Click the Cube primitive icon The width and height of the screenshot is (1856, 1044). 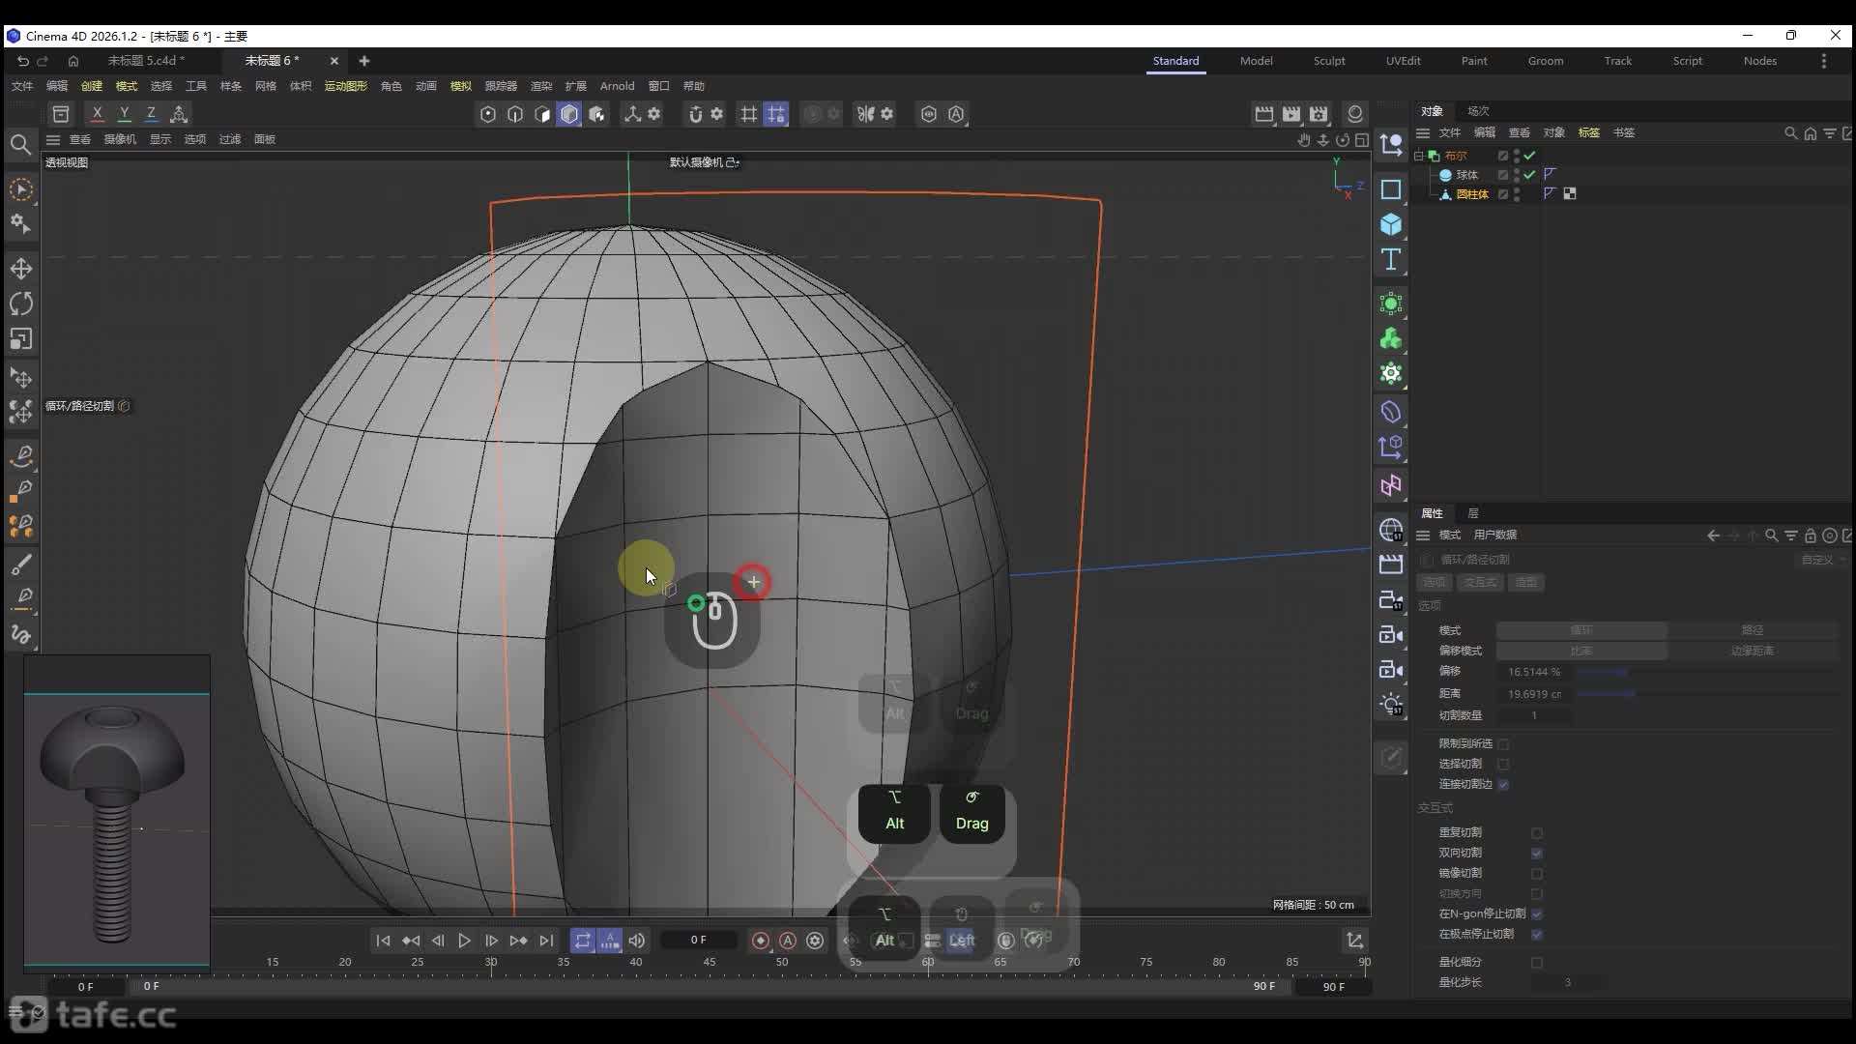(1391, 224)
